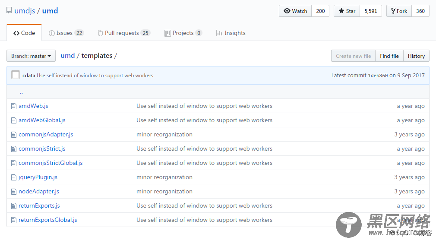Click the file icon next to amdWeb.js
Viewport: 436px width, 240px height.
pyautogui.click(x=14, y=106)
